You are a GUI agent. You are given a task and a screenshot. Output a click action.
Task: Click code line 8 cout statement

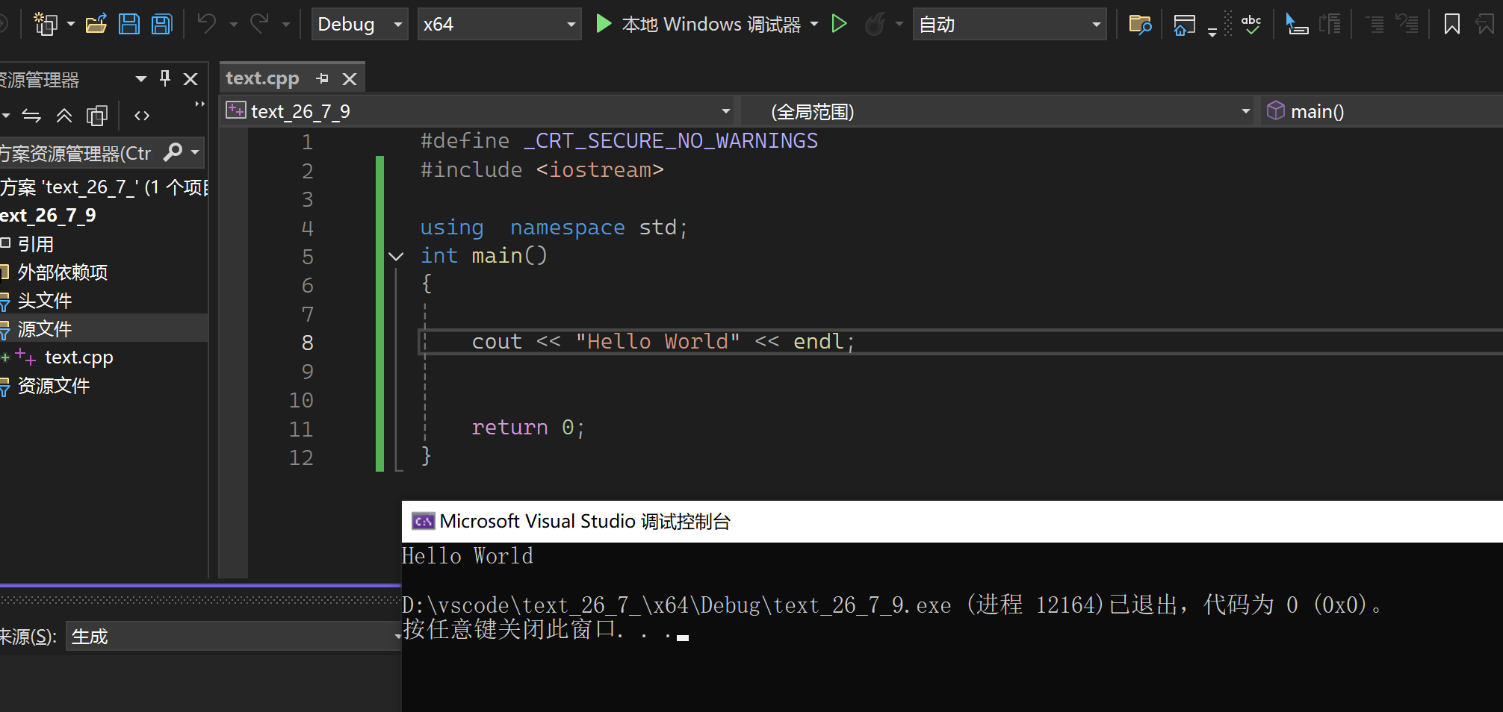click(663, 342)
